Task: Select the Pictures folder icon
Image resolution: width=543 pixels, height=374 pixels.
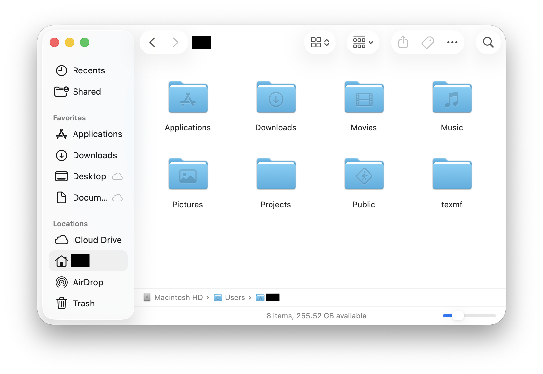Action: click(188, 174)
